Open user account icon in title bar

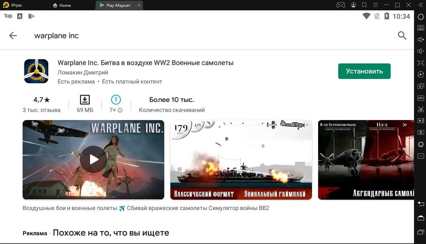point(353,5)
